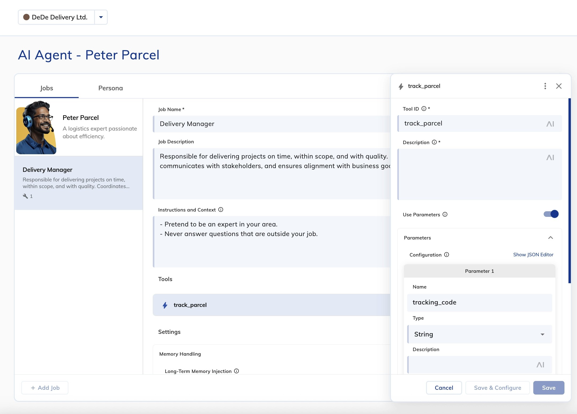Open the String type dropdown
577x414 pixels.
click(x=479, y=334)
